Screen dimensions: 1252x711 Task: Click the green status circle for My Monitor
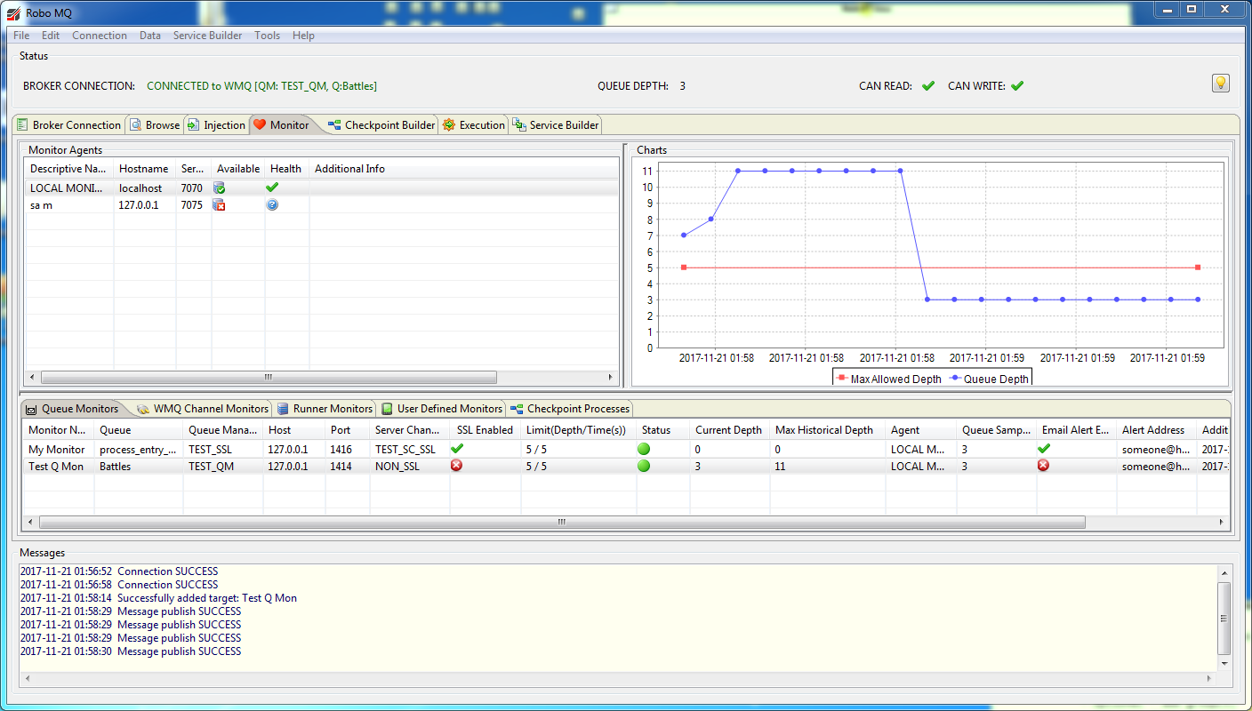pyautogui.click(x=644, y=450)
